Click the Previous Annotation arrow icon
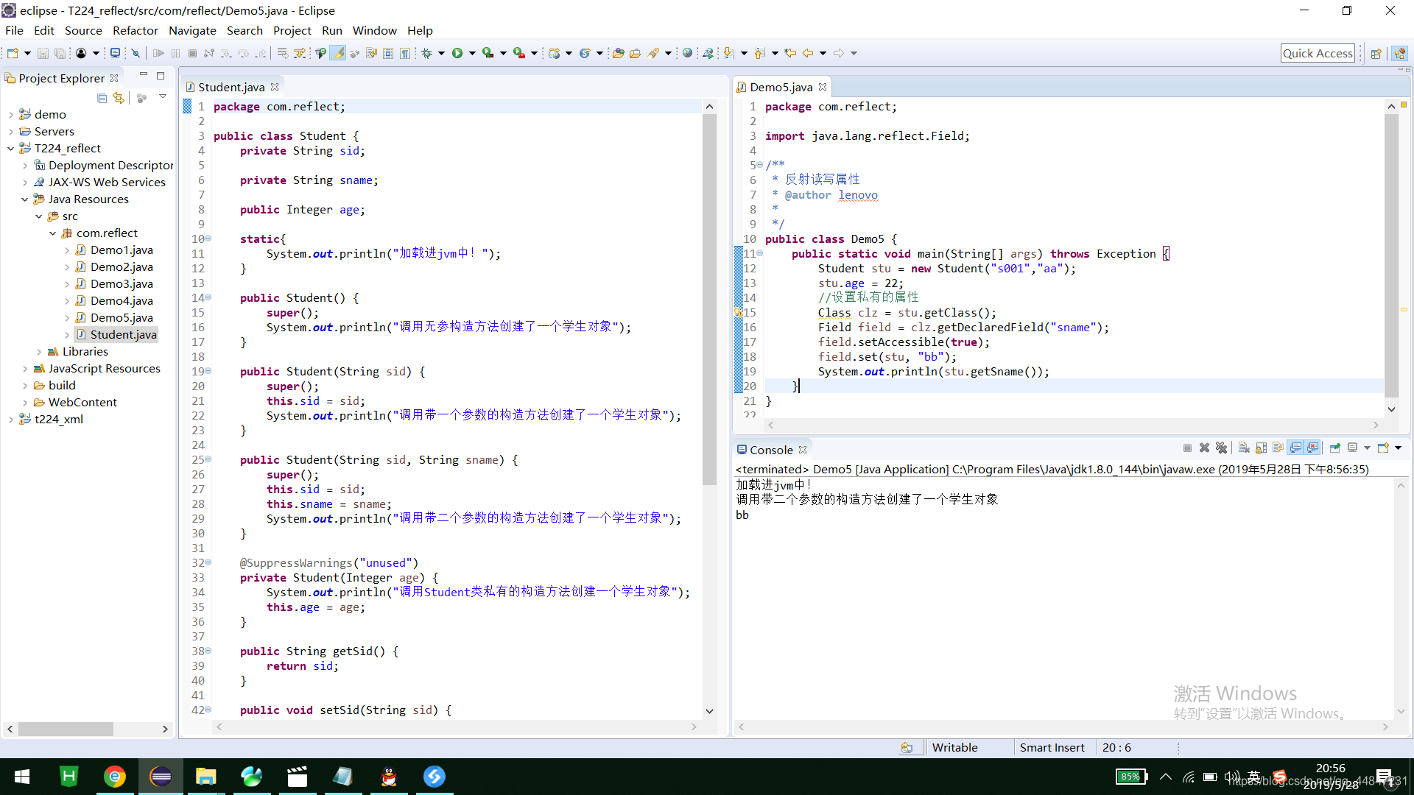The width and height of the screenshot is (1414, 795). tap(759, 53)
